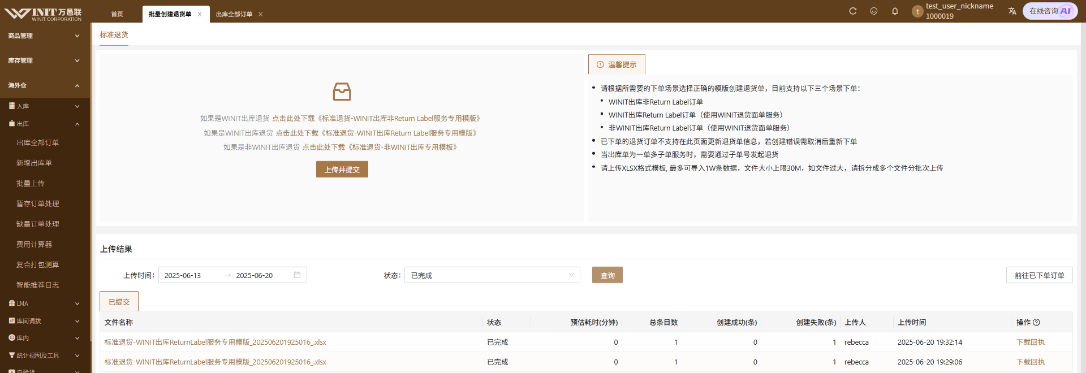Click the 上传并提交 button
The width and height of the screenshot is (1086, 373).
tap(342, 170)
